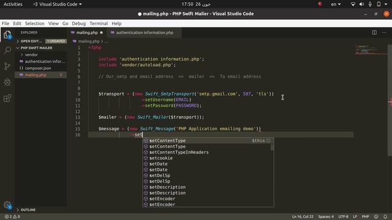This screenshot has height=220, width=392.
Task: Click the Split Editor icon
Action: (374, 32)
